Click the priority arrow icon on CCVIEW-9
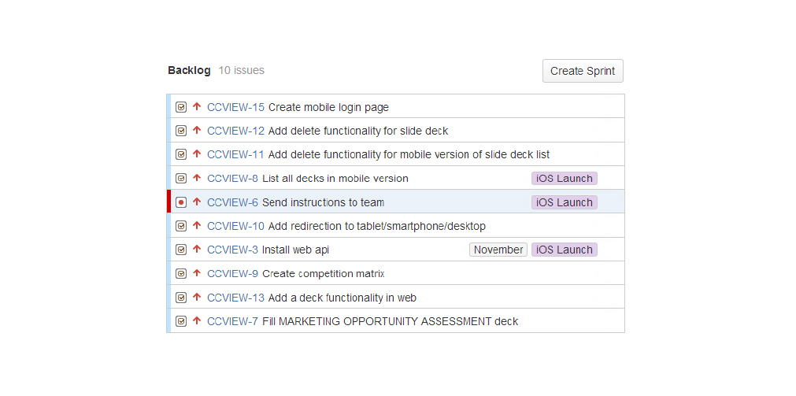Viewport: 796px width, 396px height. click(197, 273)
